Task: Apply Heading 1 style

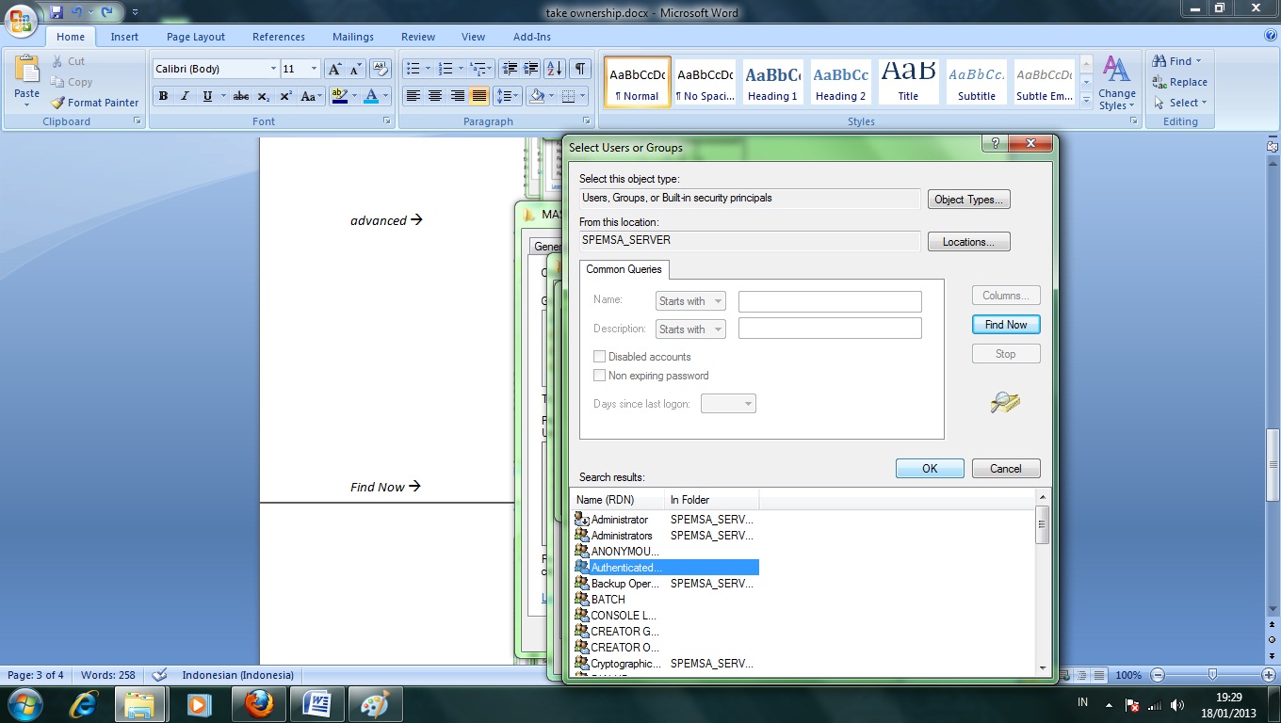Action: click(772, 82)
